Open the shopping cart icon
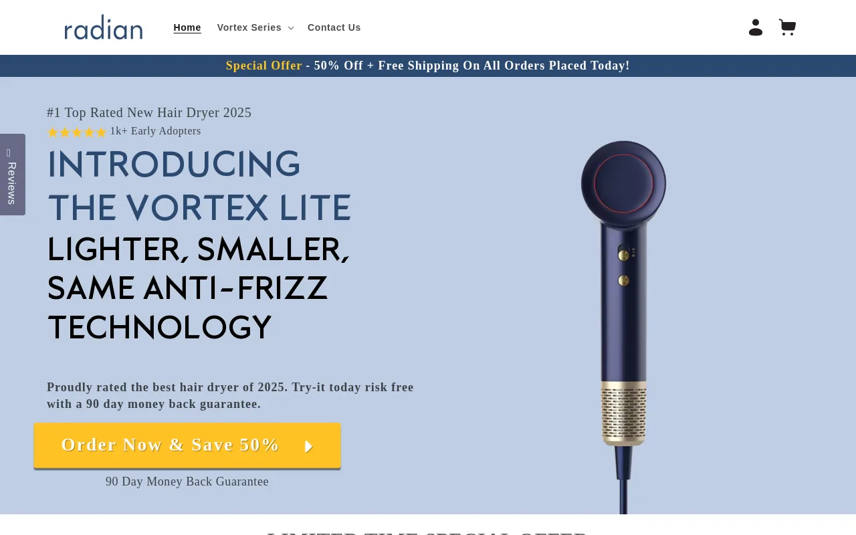 click(x=787, y=27)
